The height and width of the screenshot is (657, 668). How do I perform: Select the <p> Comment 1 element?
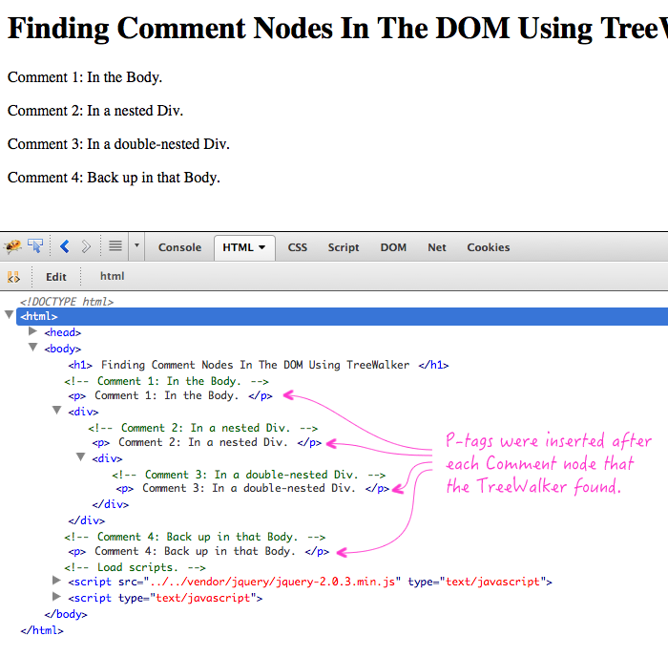pos(170,395)
